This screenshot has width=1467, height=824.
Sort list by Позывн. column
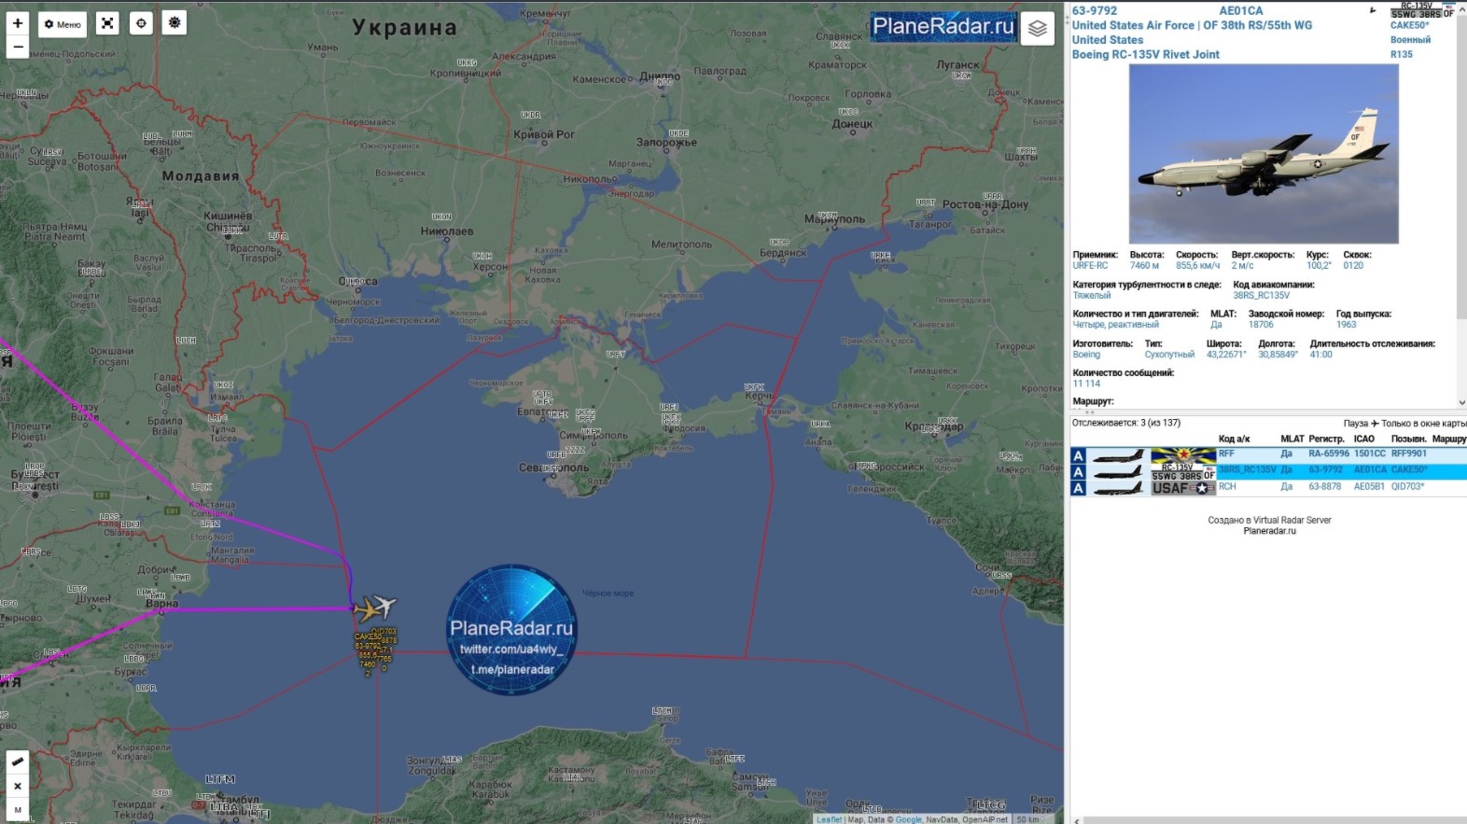pos(1408,439)
